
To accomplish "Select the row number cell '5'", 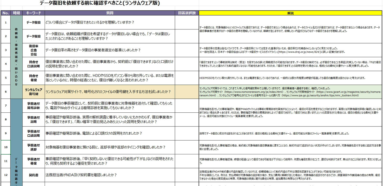I will 6,78.
